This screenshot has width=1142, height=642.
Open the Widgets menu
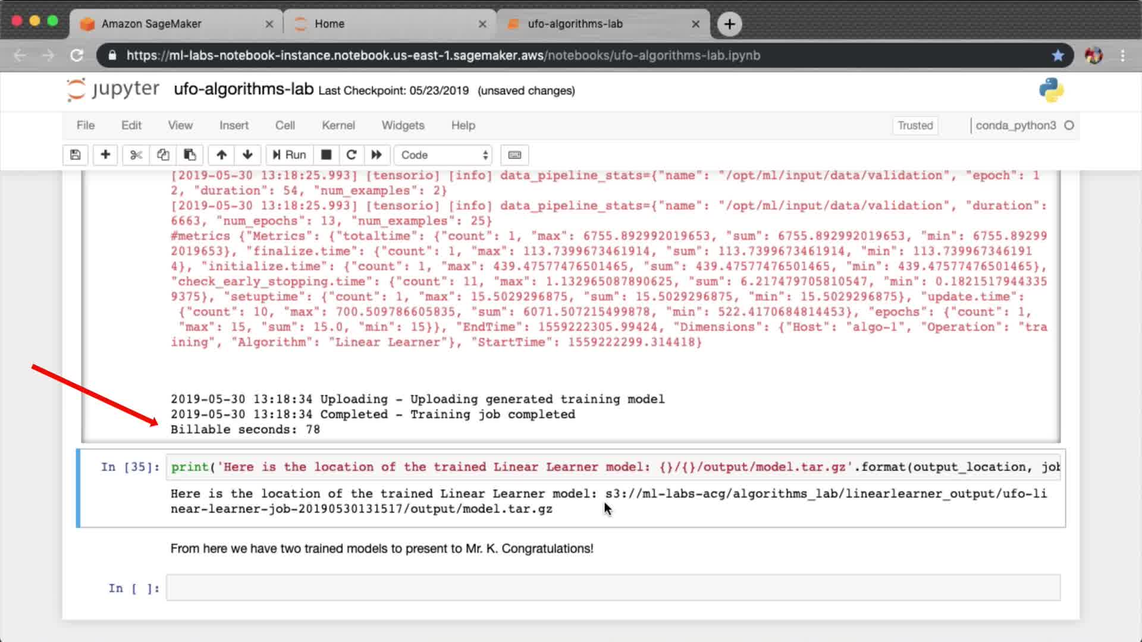(x=403, y=125)
